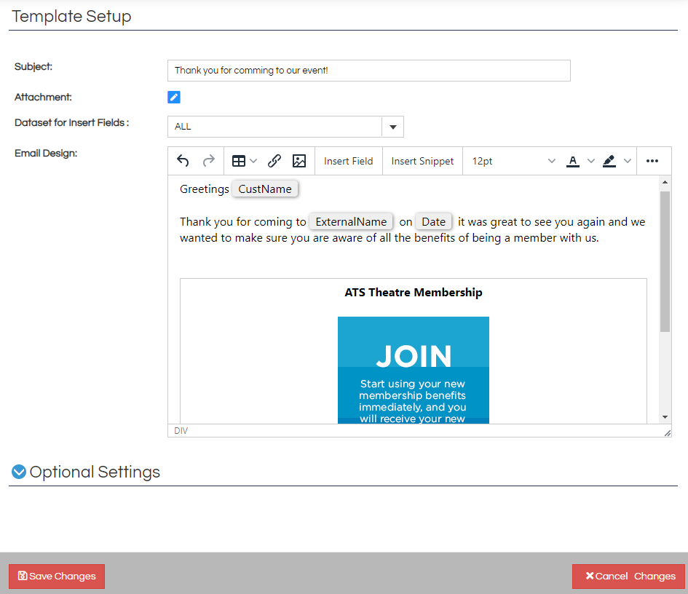Click the undo arrow in editor toolbar

coord(183,161)
